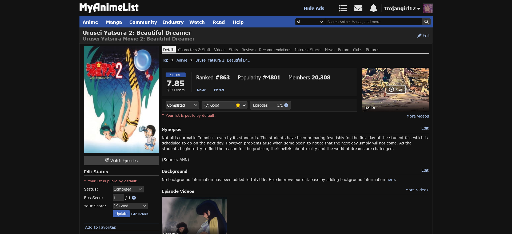Switch to the Reviews tab
512x234 pixels.
pos(249,50)
